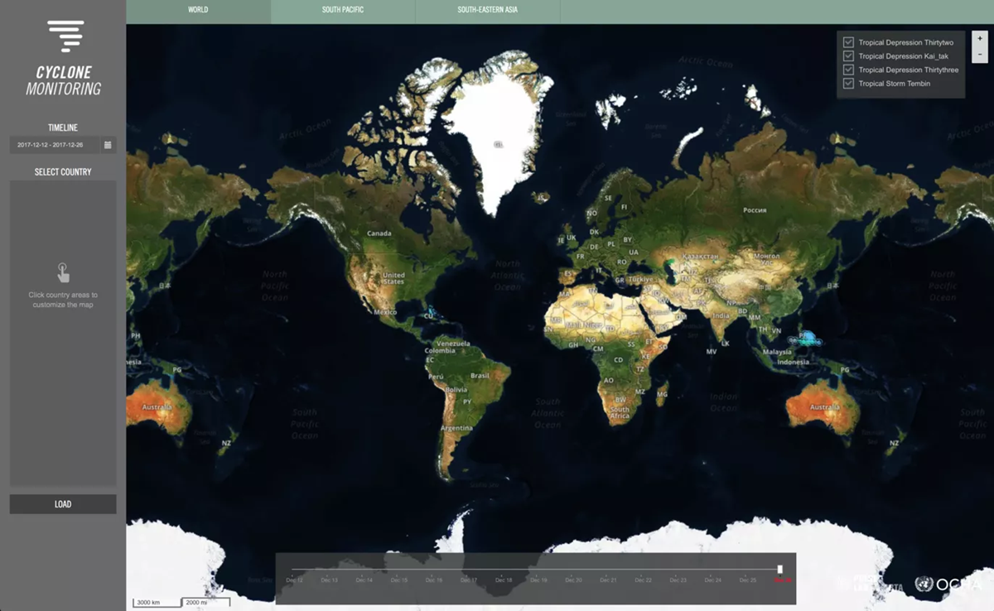Open the timeline calendar picker icon
The height and width of the screenshot is (611, 994).
108,145
